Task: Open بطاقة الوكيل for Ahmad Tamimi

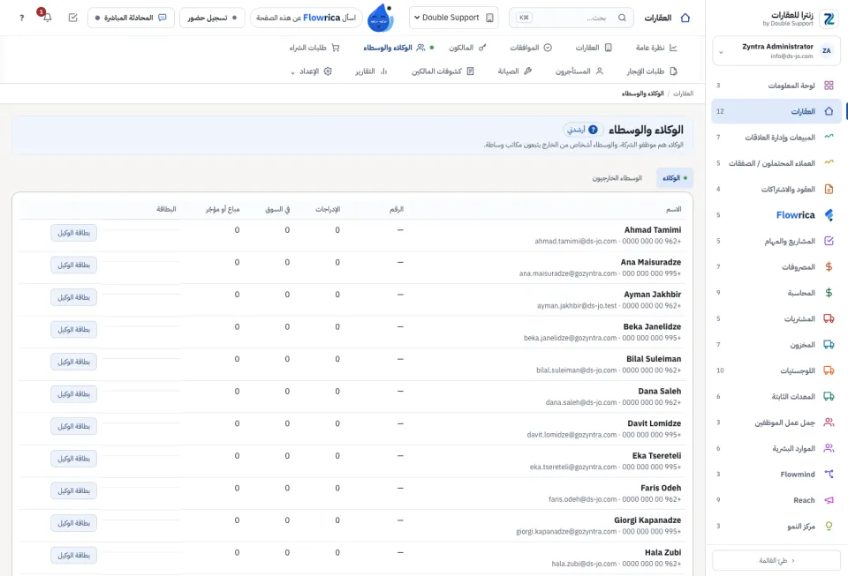Action: (x=73, y=233)
